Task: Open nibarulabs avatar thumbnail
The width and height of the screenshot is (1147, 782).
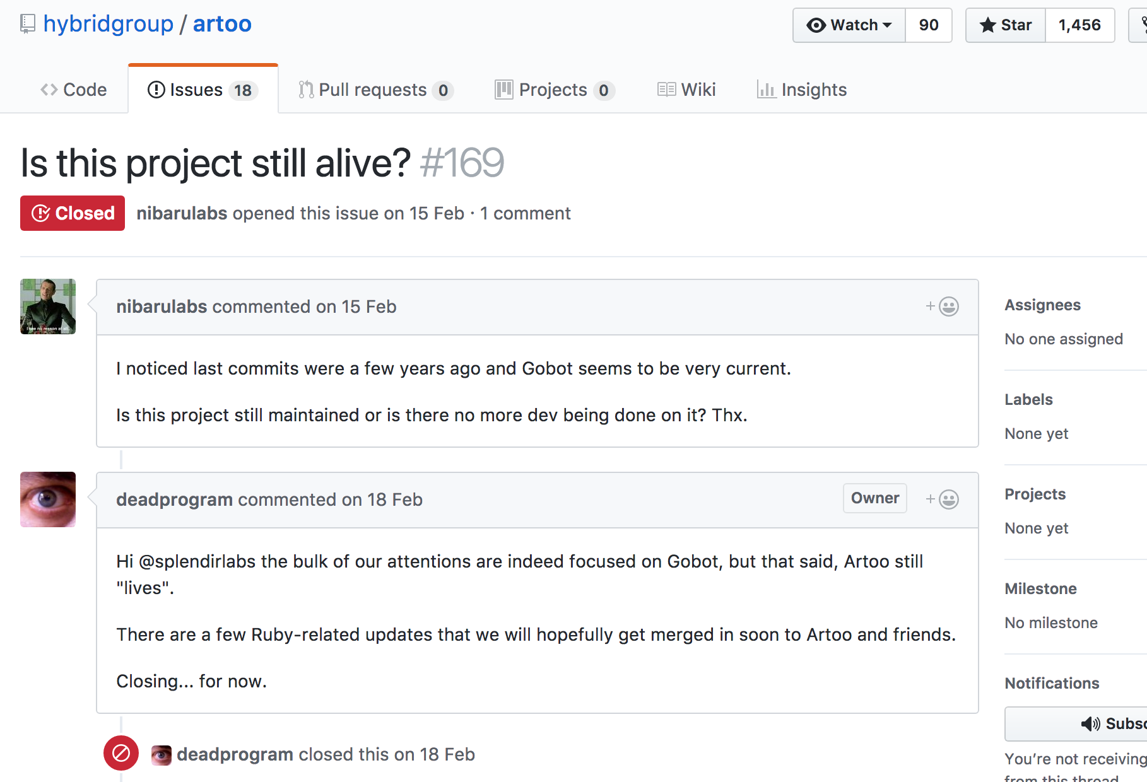Action: click(48, 306)
